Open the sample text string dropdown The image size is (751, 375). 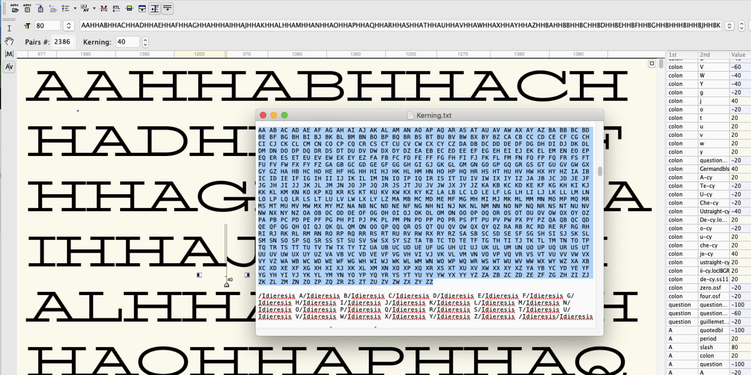pyautogui.click(x=729, y=25)
